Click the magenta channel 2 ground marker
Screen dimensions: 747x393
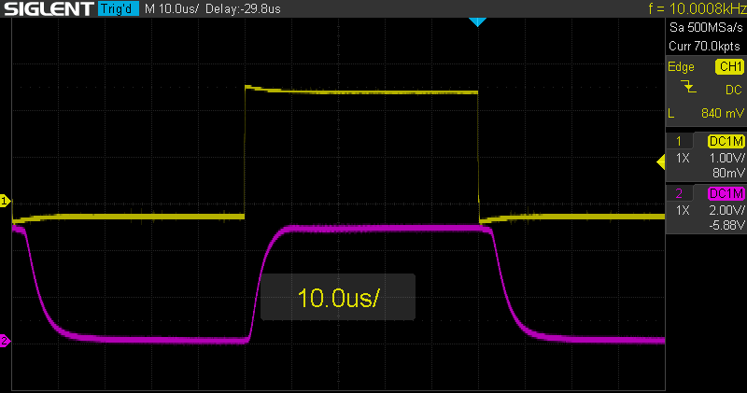5,341
